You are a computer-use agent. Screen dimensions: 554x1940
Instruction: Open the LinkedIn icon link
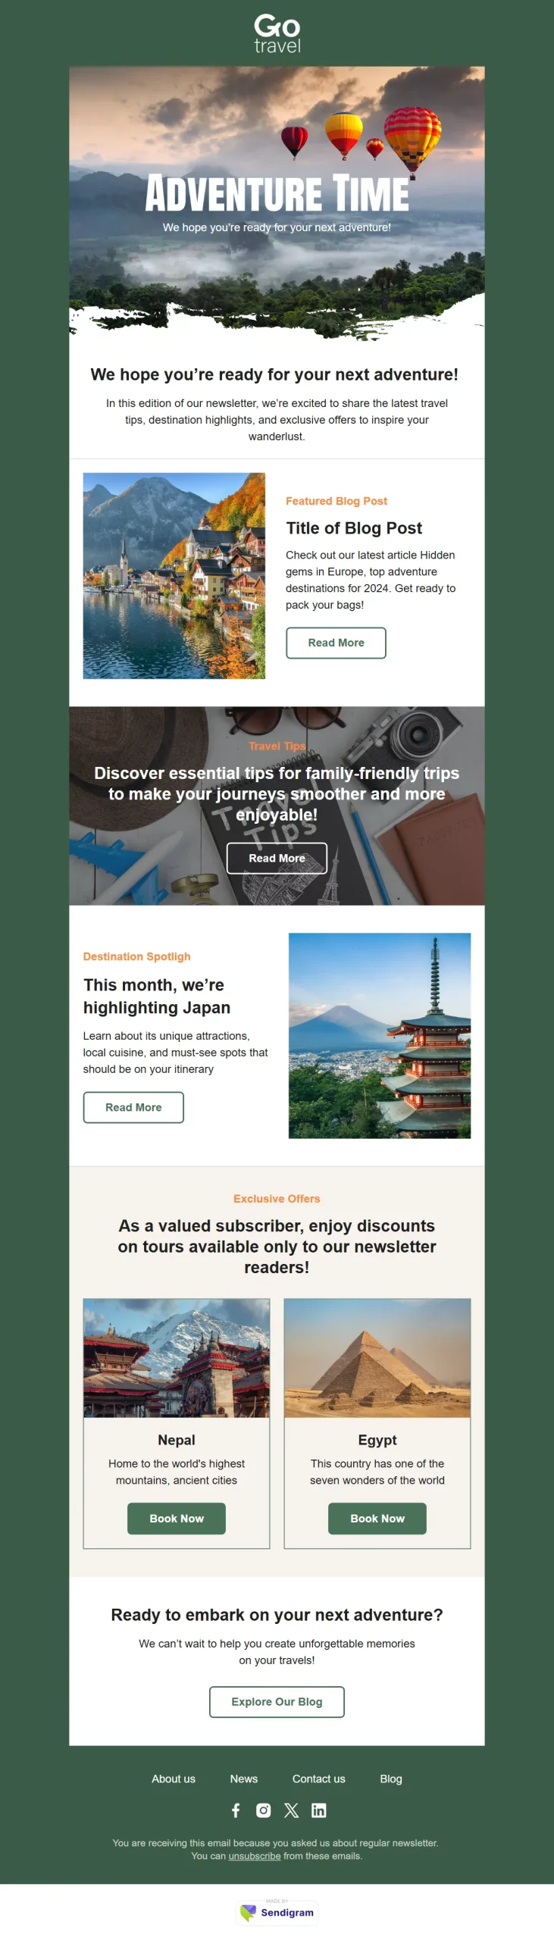(x=319, y=1810)
